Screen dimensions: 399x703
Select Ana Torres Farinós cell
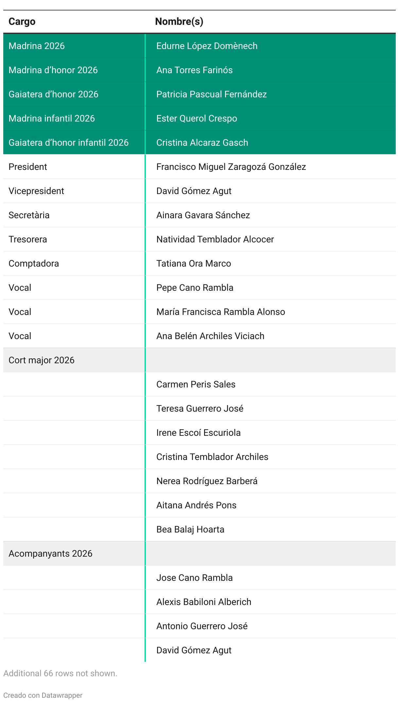194,70
